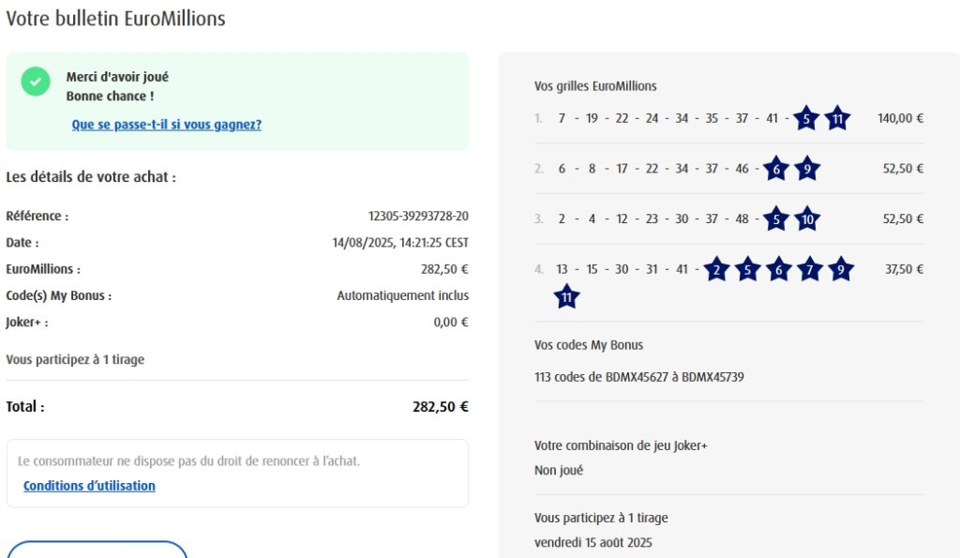Click star 5 in the third grid
960x558 pixels.
pos(774,219)
